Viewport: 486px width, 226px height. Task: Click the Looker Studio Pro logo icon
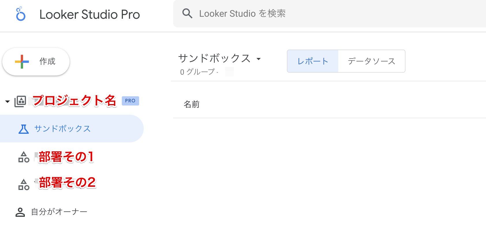(20, 14)
